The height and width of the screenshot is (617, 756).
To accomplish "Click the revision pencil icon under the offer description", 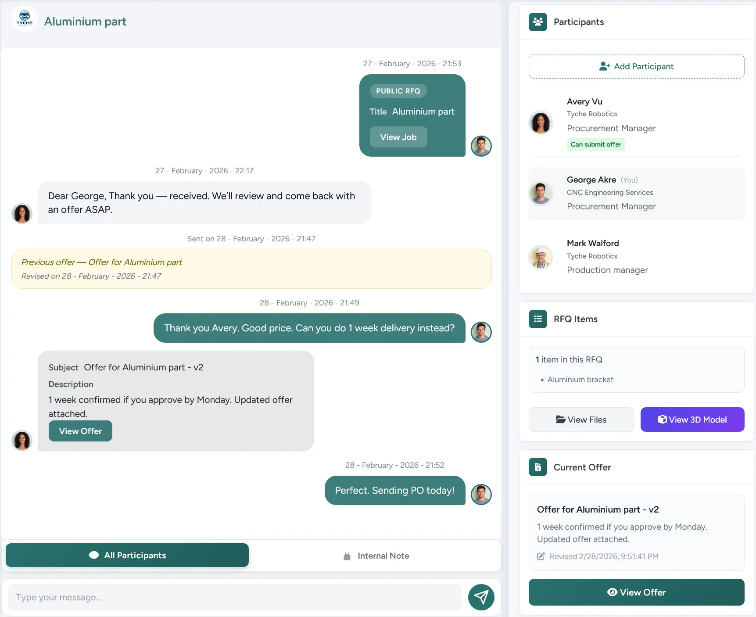I will click(x=541, y=556).
